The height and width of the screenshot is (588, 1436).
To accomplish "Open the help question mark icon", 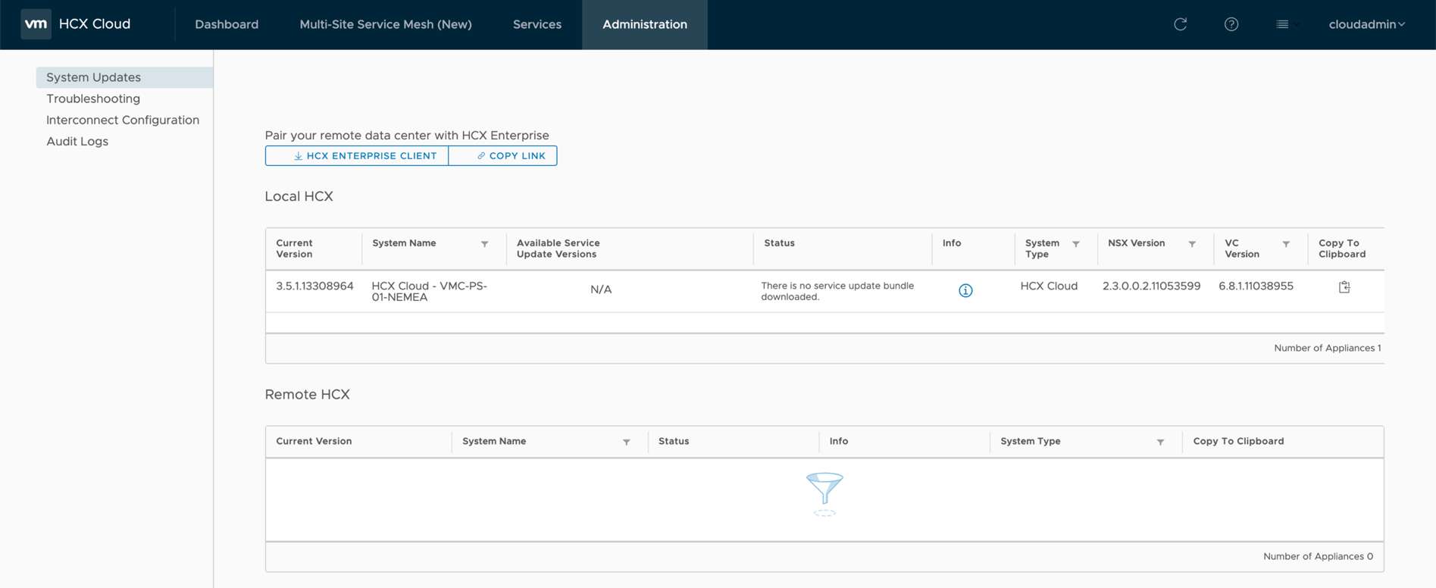I will (1231, 24).
